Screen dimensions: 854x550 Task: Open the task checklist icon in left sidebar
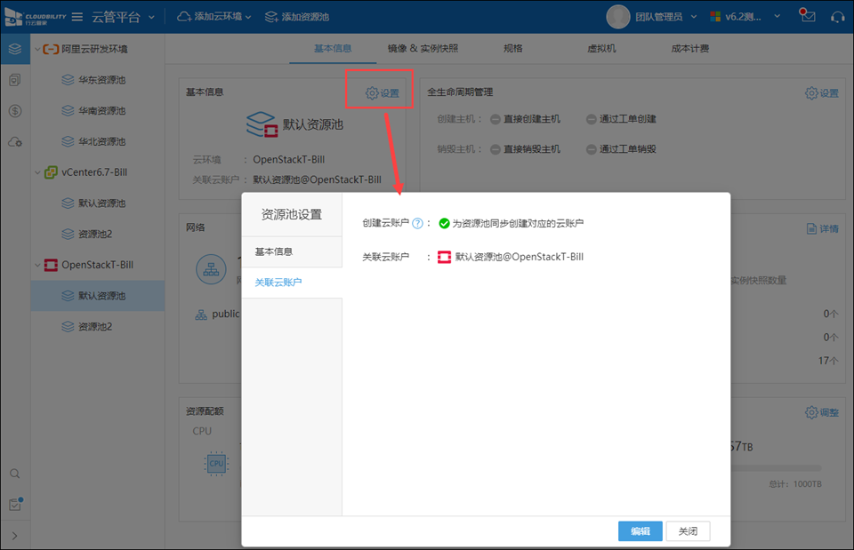14,505
